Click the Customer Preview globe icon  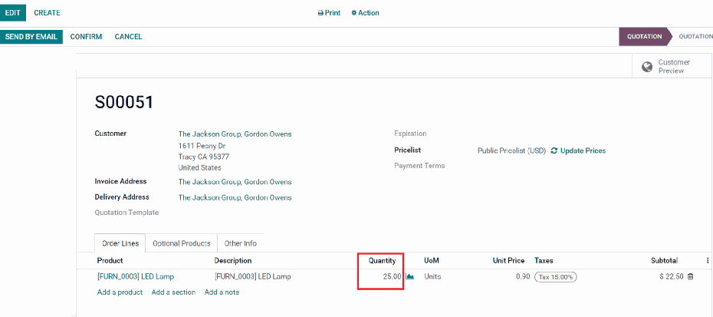tap(647, 67)
